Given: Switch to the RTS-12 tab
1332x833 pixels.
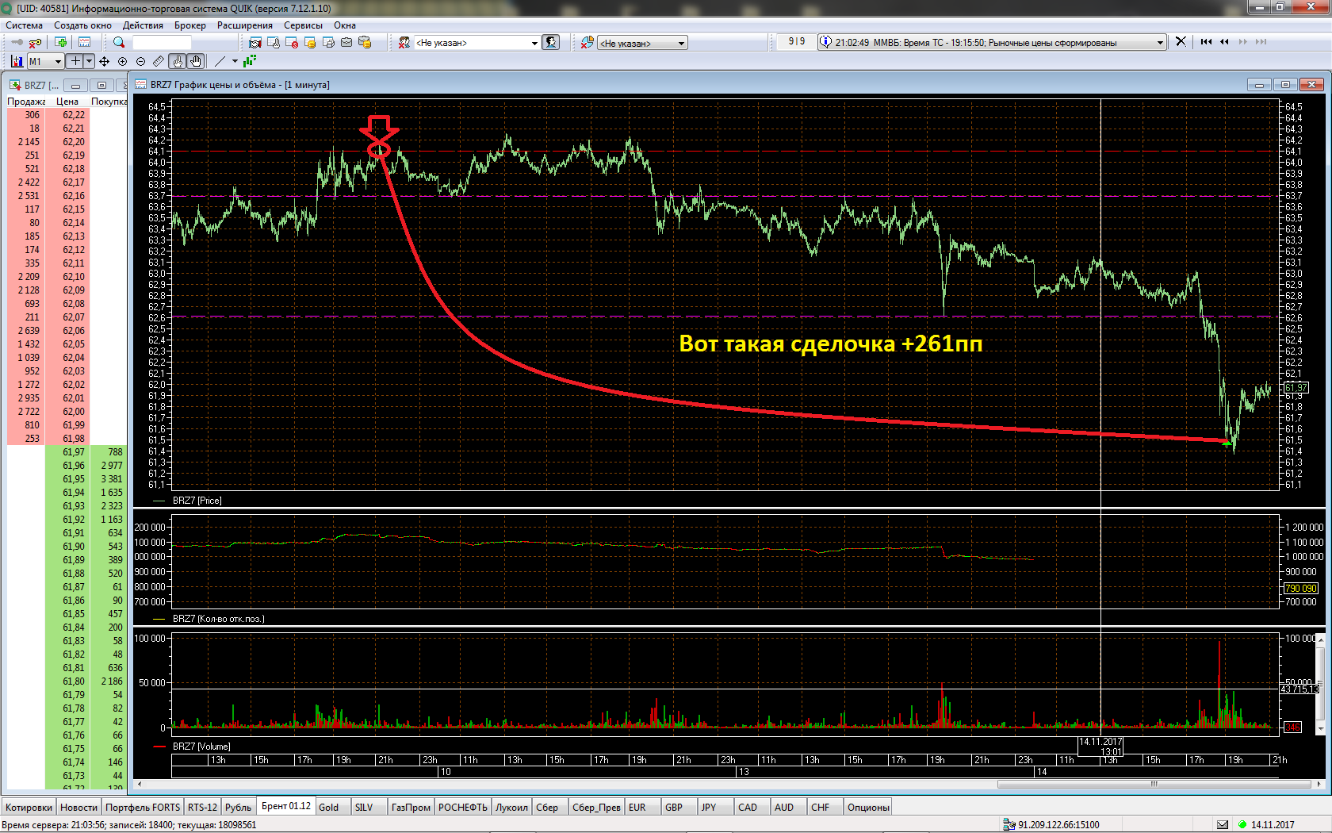Looking at the screenshot, I should point(202,807).
